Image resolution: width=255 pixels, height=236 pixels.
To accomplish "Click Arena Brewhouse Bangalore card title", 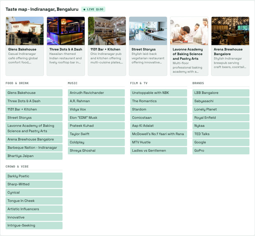I will point(228,51).
